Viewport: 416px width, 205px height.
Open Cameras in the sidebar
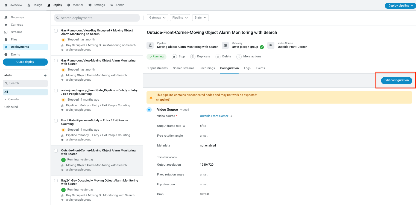(25, 25)
